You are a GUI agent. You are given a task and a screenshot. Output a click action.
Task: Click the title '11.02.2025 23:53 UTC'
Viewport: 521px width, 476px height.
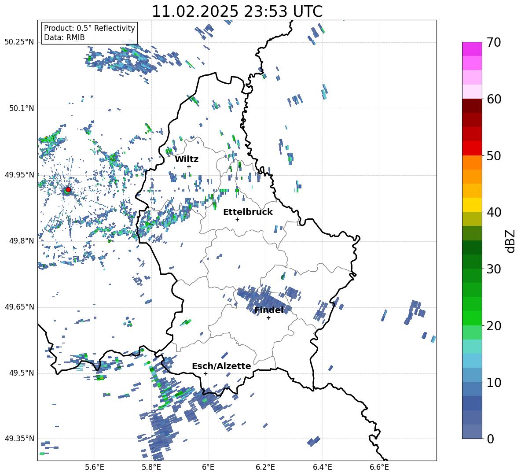[237, 11]
